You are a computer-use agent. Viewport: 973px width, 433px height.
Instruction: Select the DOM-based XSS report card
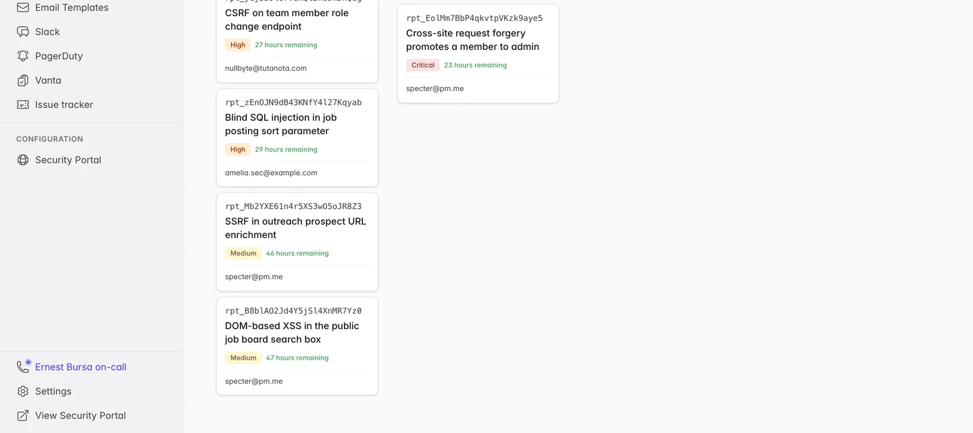297,346
